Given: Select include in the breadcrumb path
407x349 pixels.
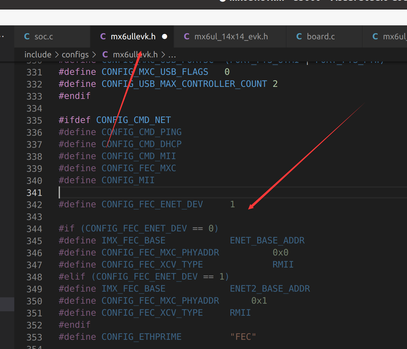Looking at the screenshot, I should tap(38, 54).
